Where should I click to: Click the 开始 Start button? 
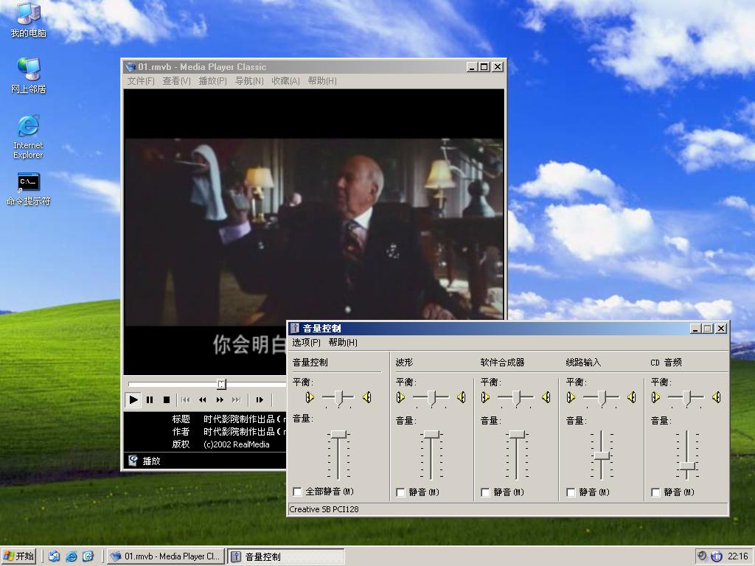click(x=19, y=556)
